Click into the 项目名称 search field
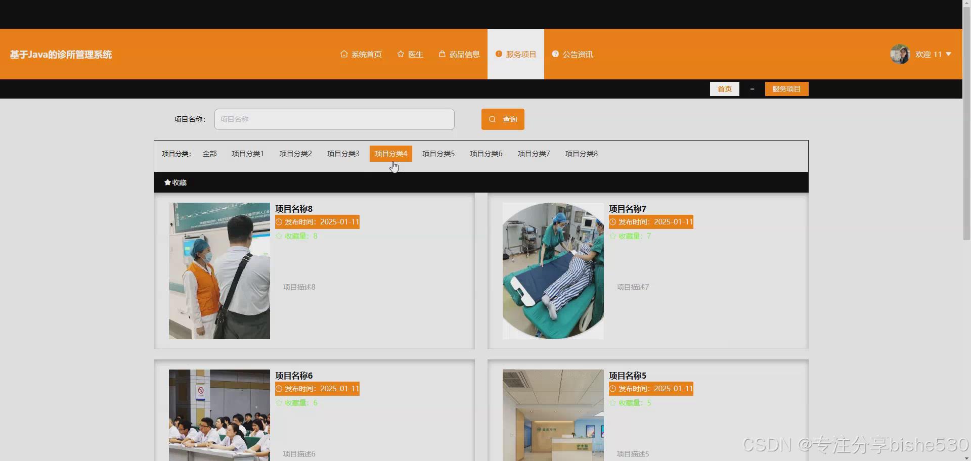Image resolution: width=971 pixels, height=461 pixels. tap(334, 119)
